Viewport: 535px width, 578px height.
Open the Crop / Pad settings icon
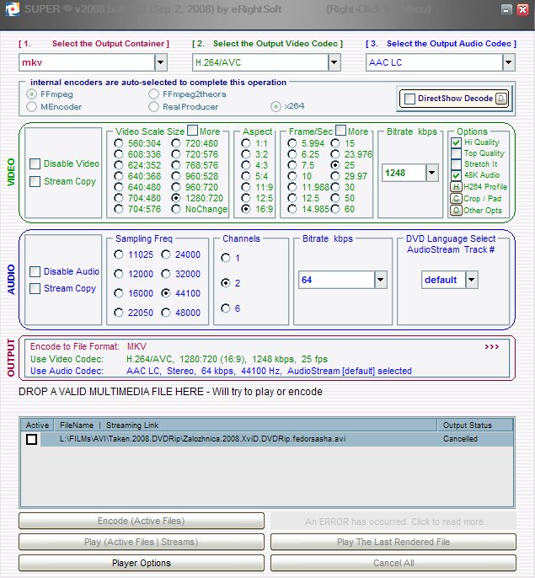456,199
